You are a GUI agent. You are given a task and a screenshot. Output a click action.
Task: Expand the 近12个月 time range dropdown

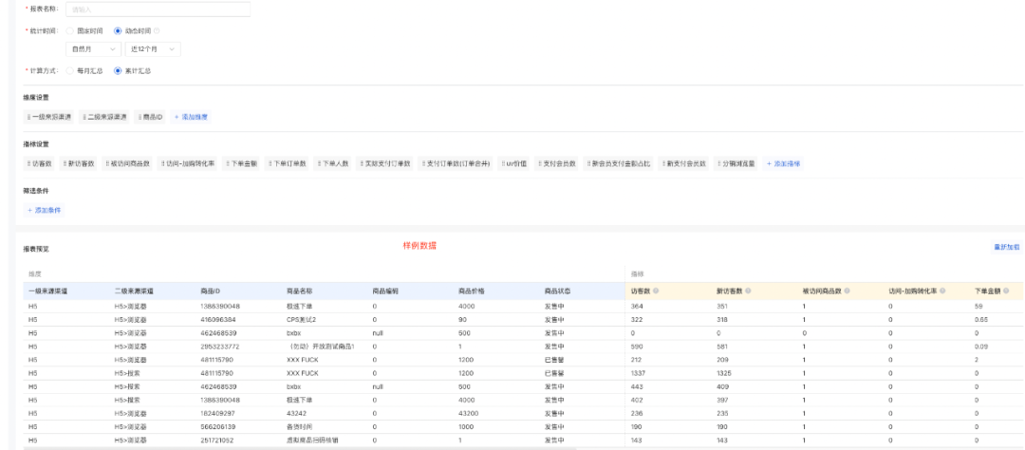[x=154, y=48]
